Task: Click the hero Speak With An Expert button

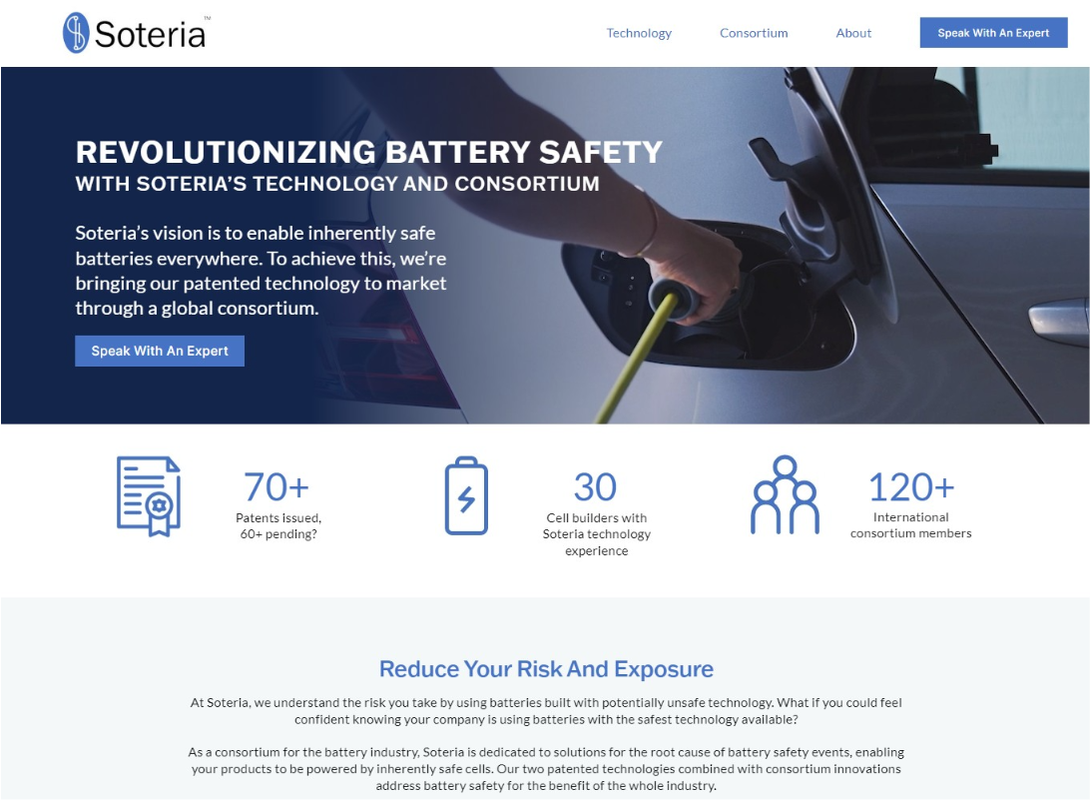Action: (x=160, y=351)
